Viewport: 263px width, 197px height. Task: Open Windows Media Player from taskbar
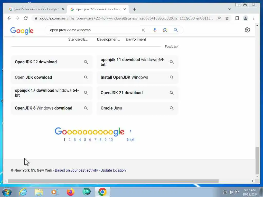[x=54, y=192]
